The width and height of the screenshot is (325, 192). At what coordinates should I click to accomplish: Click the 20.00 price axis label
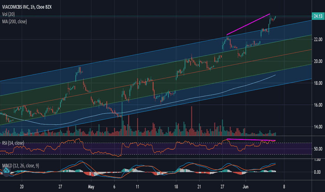point(318,61)
